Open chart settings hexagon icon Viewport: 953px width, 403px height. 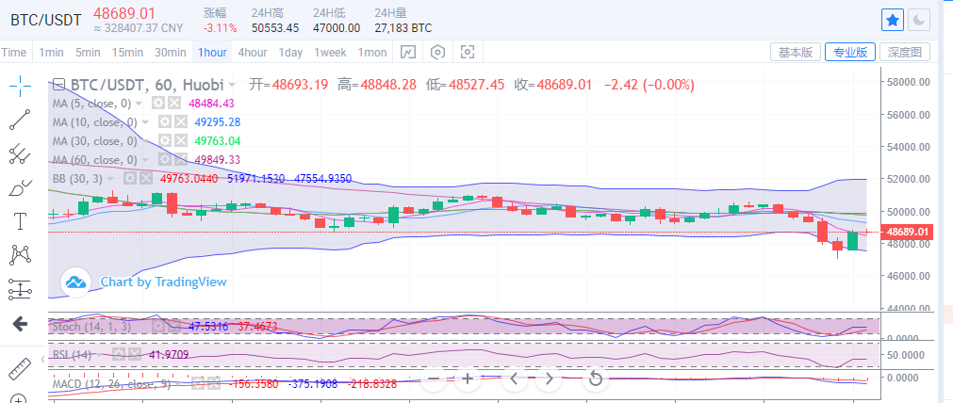[437, 53]
